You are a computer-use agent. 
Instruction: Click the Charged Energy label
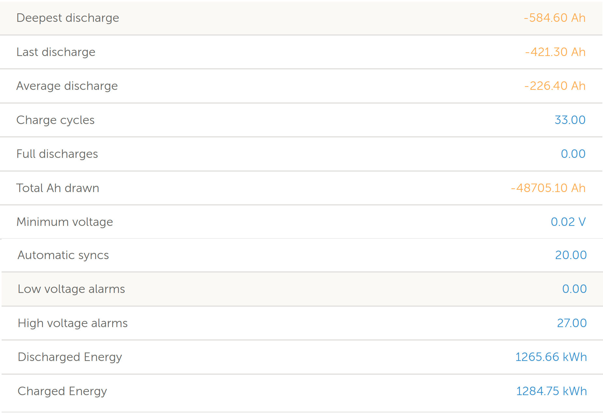coord(62,391)
